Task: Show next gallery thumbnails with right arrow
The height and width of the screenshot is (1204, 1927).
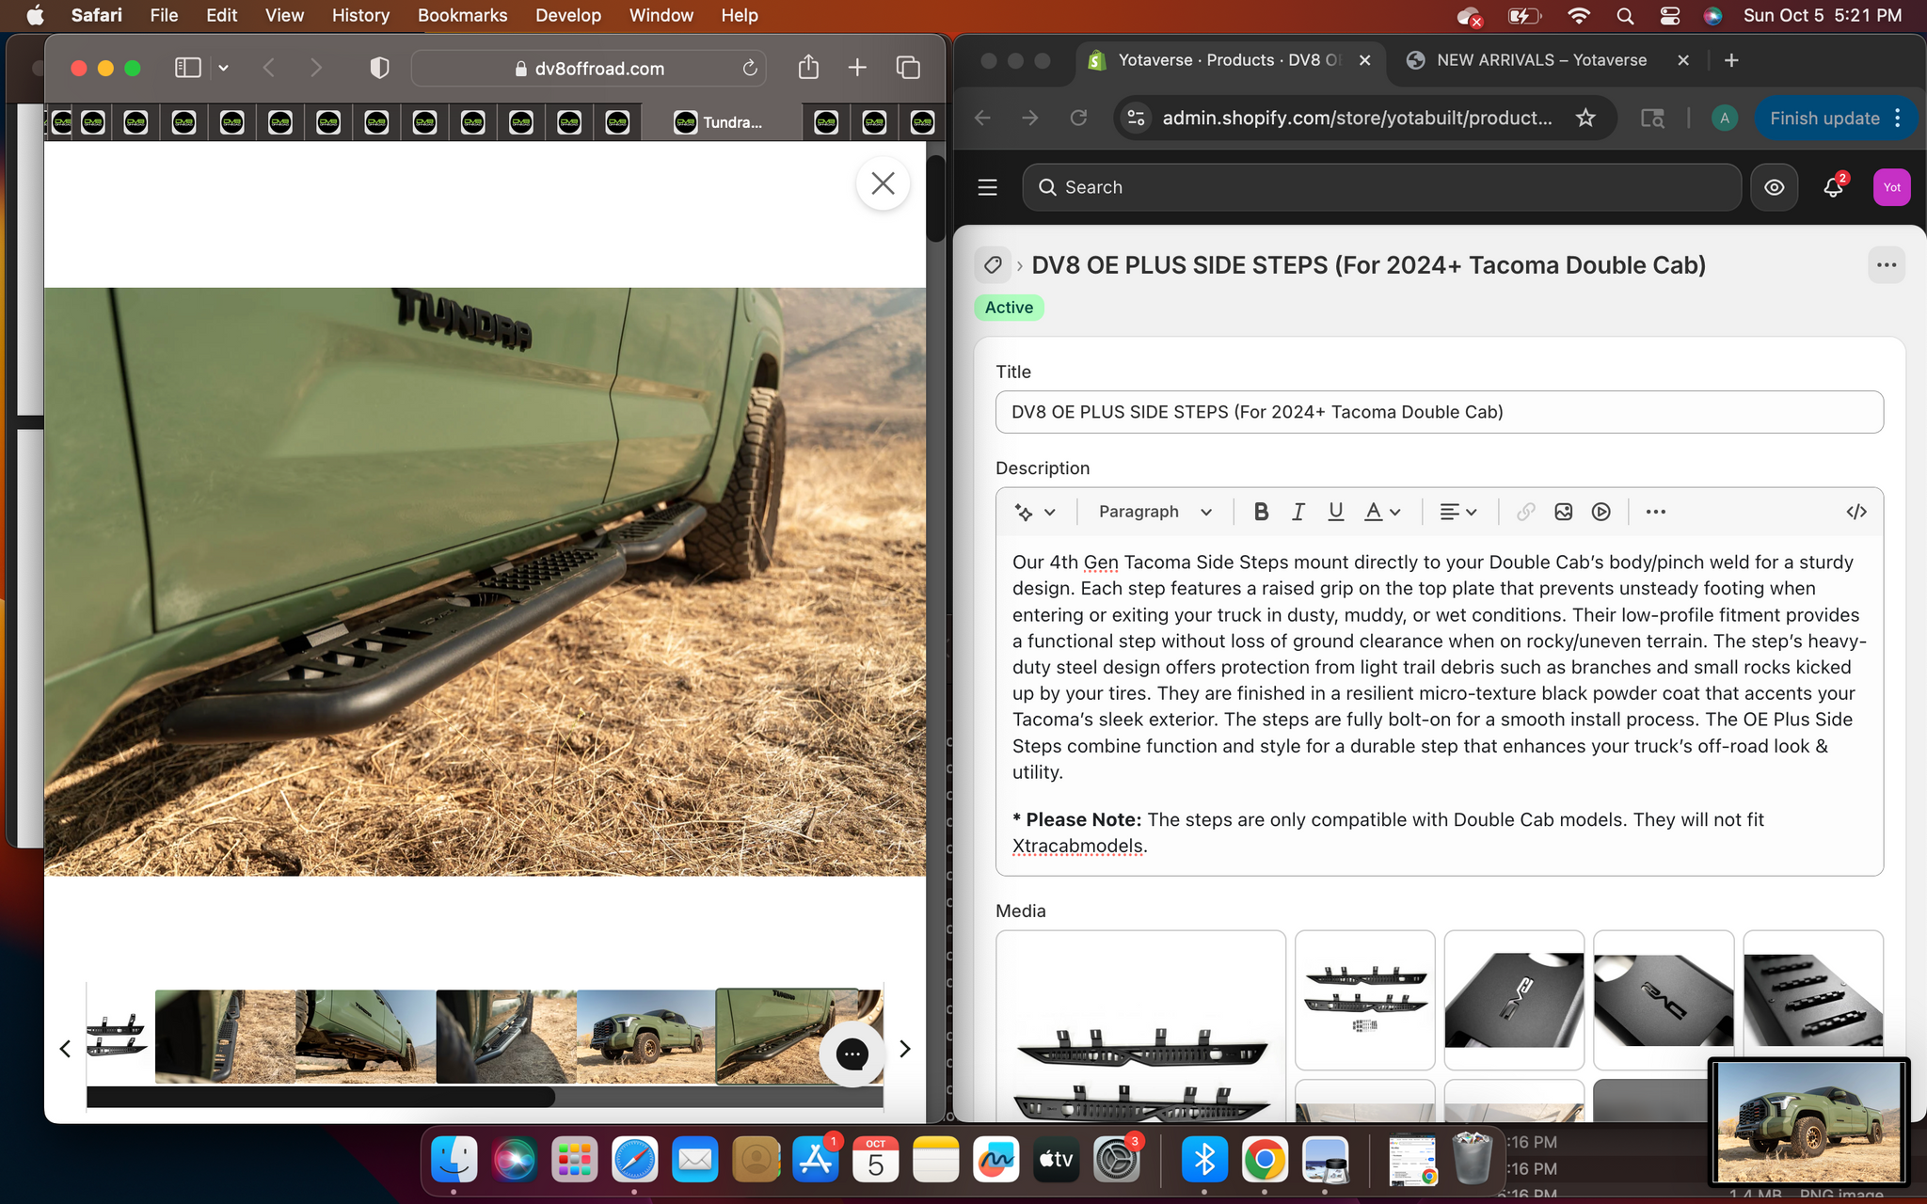Action: pos(904,1049)
